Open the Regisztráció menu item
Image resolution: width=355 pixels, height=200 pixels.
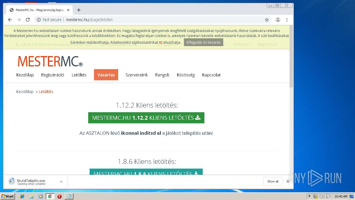click(x=53, y=75)
